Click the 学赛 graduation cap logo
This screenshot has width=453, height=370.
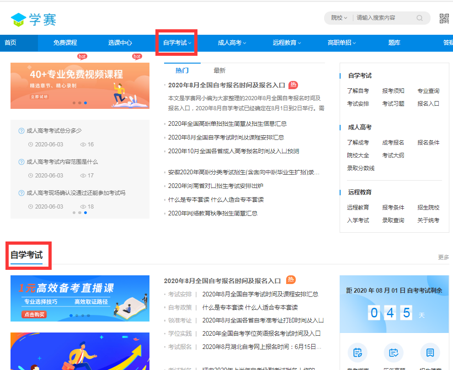pos(19,20)
